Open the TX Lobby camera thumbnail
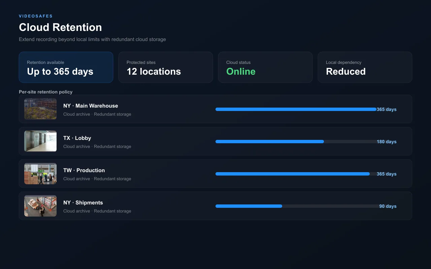The height and width of the screenshot is (269, 431). (x=40, y=141)
